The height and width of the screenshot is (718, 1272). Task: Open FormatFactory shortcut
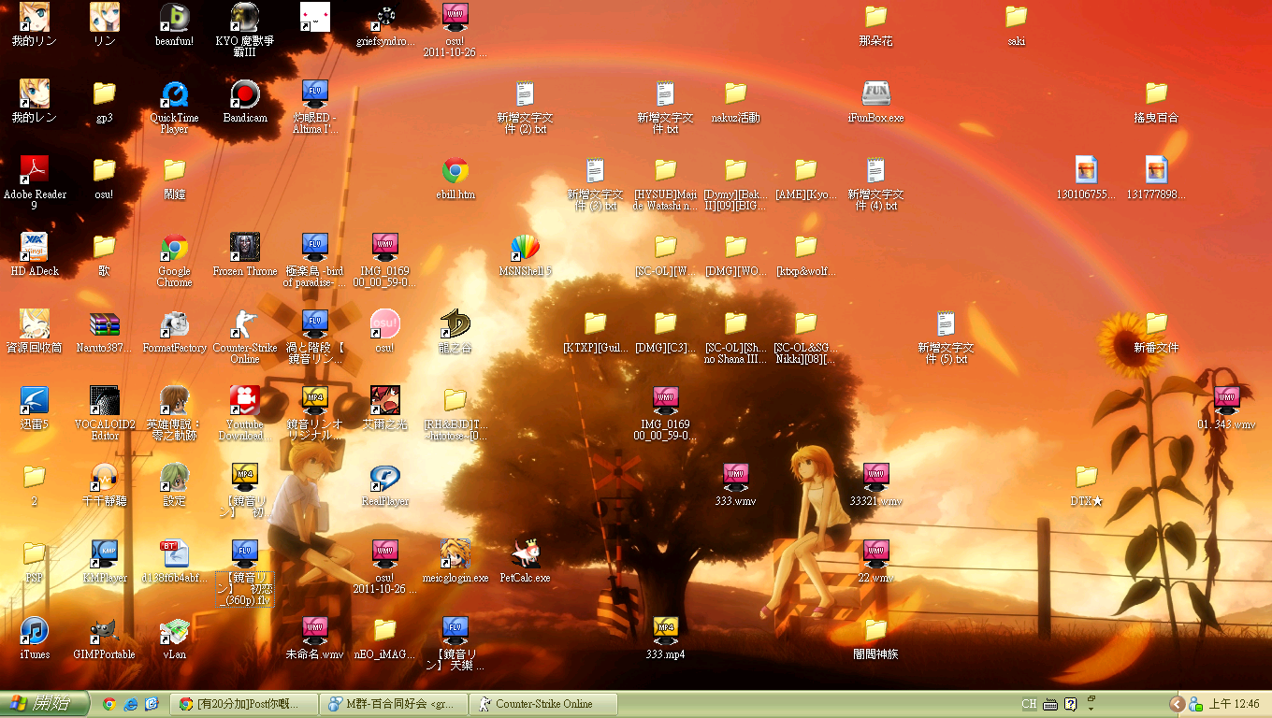pos(174,323)
